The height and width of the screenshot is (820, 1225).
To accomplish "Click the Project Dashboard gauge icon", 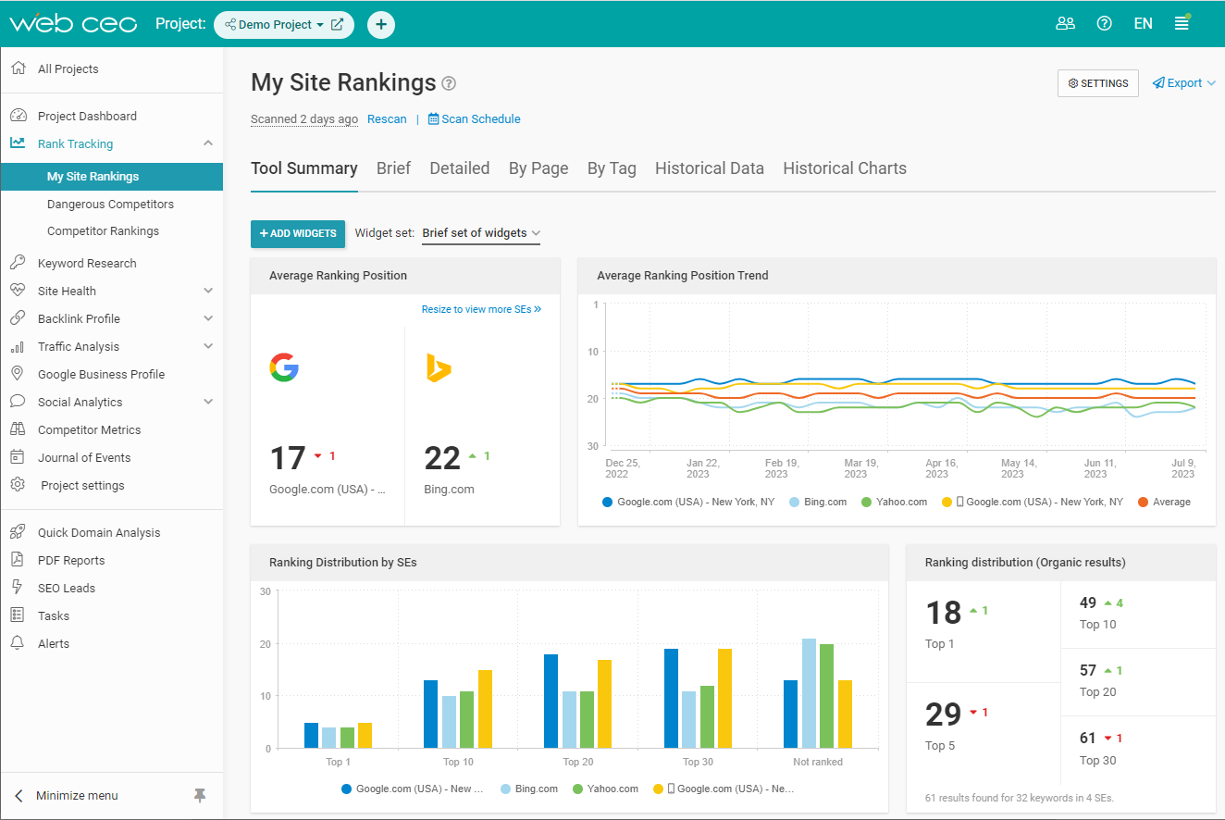I will tap(18, 116).
